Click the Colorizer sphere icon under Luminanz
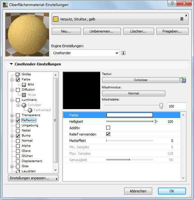194x200 pixels. pyautogui.click(x=24, y=105)
